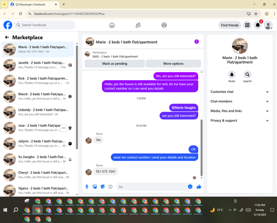Image resolution: width=277 pixels, height=223 pixels.
Task: Open Chrome profile icon
Action: [266, 14]
